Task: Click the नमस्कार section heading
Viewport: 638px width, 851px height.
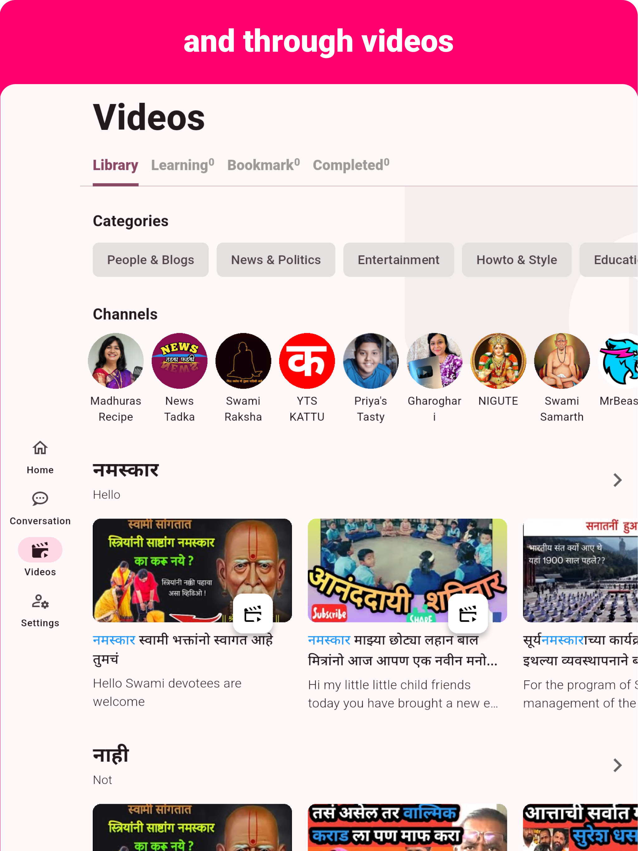Action: (x=126, y=470)
